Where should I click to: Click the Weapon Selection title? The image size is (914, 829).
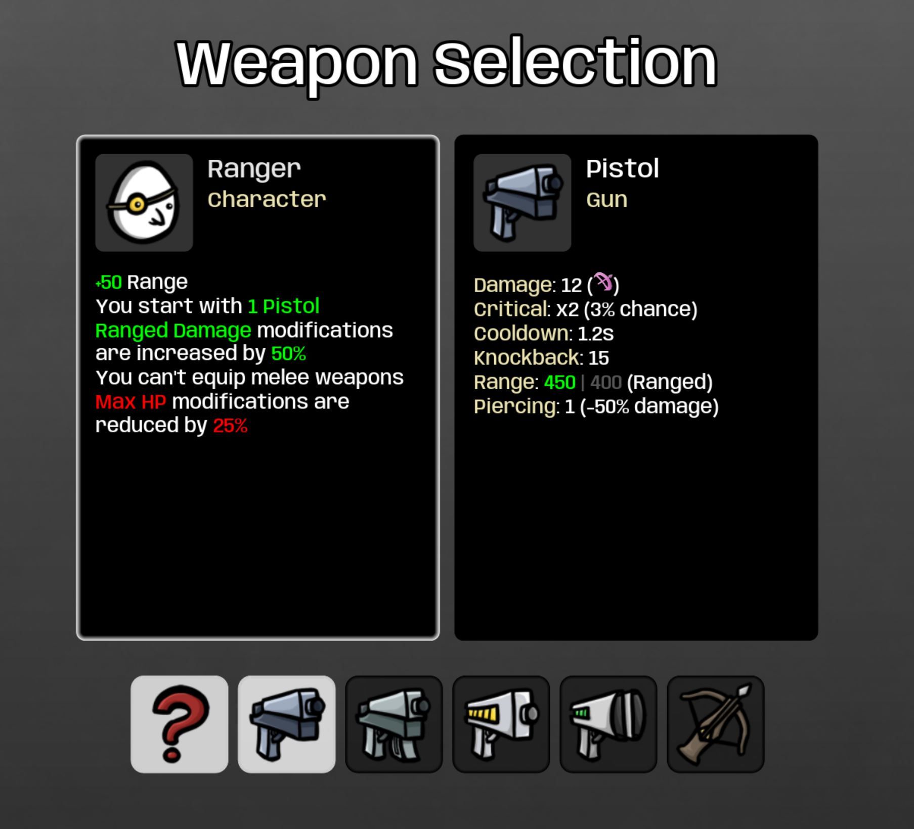tap(447, 64)
